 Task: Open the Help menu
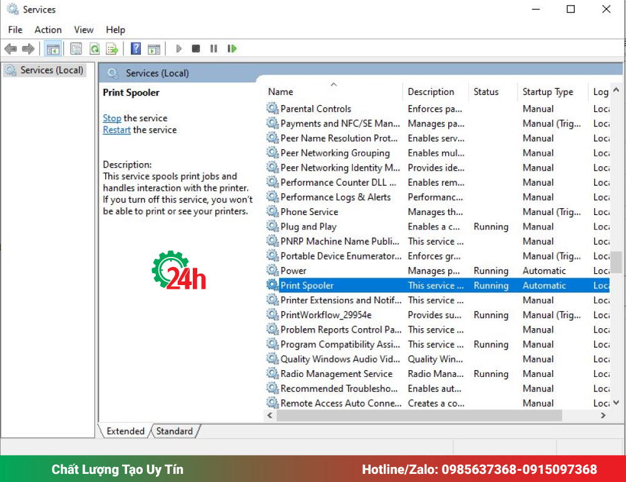115,30
